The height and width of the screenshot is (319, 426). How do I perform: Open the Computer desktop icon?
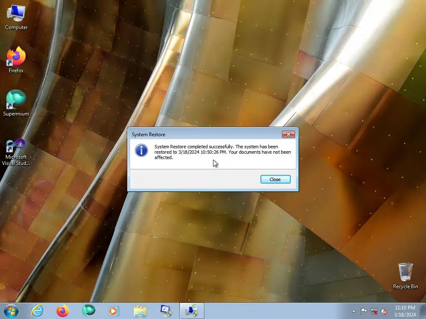(x=16, y=17)
